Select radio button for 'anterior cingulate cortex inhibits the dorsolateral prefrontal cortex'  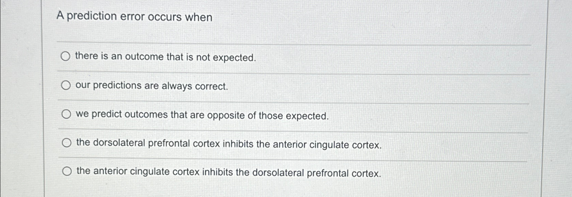click(67, 172)
